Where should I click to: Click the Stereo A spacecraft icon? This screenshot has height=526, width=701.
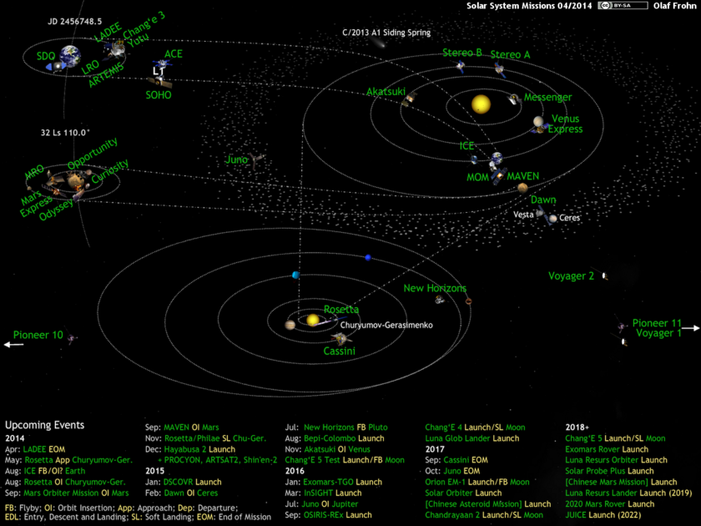click(x=500, y=70)
